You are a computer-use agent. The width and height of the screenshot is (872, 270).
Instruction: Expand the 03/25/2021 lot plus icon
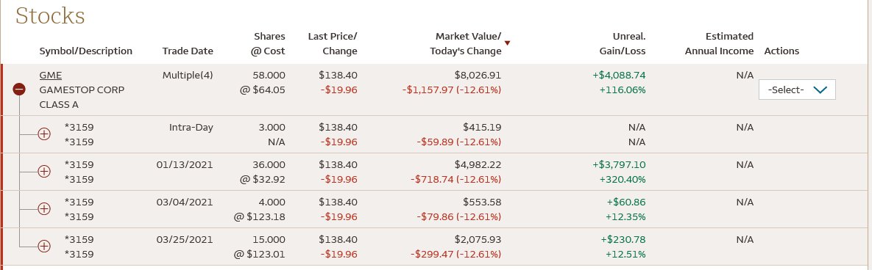tap(44, 247)
